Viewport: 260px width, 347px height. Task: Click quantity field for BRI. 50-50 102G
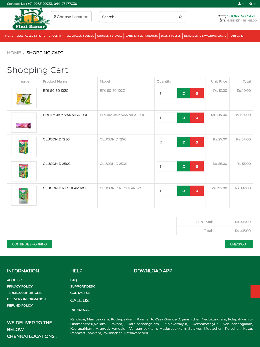point(167,93)
